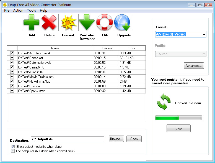The height and width of the screenshot is (163, 215).
Task: Select the C:\Test\My Adminal.3gp row
Action: coord(76,81)
